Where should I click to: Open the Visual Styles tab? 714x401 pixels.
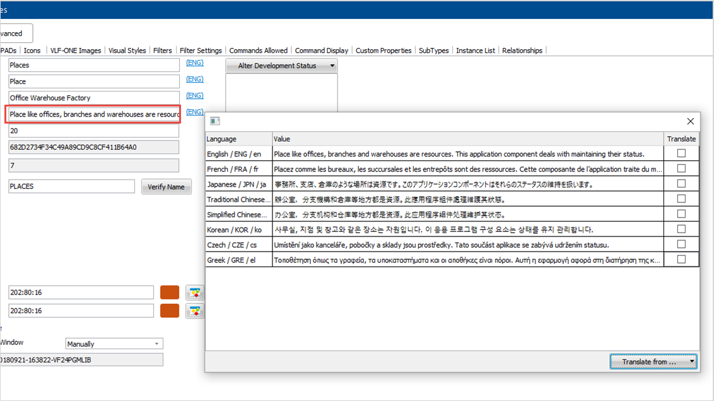(127, 50)
